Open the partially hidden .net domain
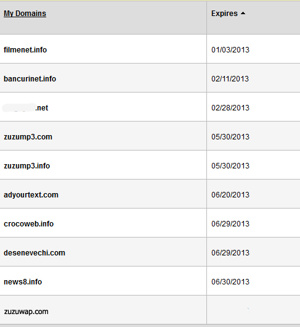 click(25, 108)
